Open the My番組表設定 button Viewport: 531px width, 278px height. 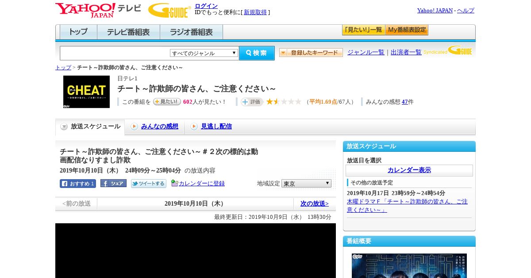(407, 30)
